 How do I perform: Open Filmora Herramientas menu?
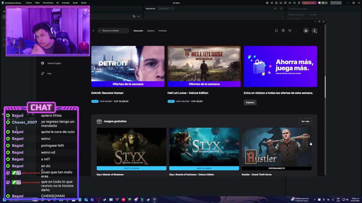click(x=48, y=3)
